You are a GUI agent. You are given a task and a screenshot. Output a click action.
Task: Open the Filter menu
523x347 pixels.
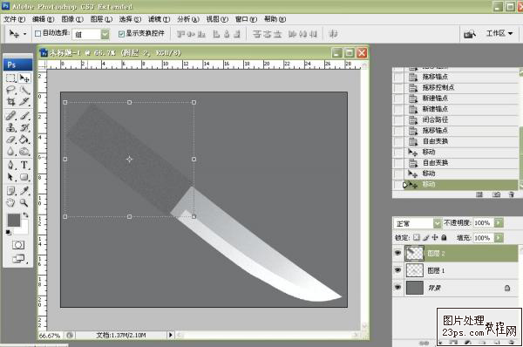[x=159, y=19]
